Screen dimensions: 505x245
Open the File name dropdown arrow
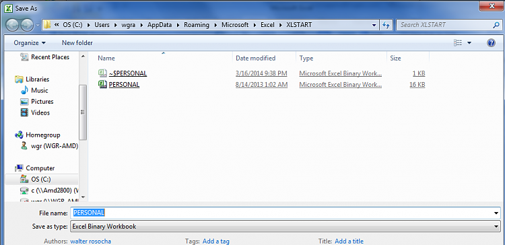497,213
